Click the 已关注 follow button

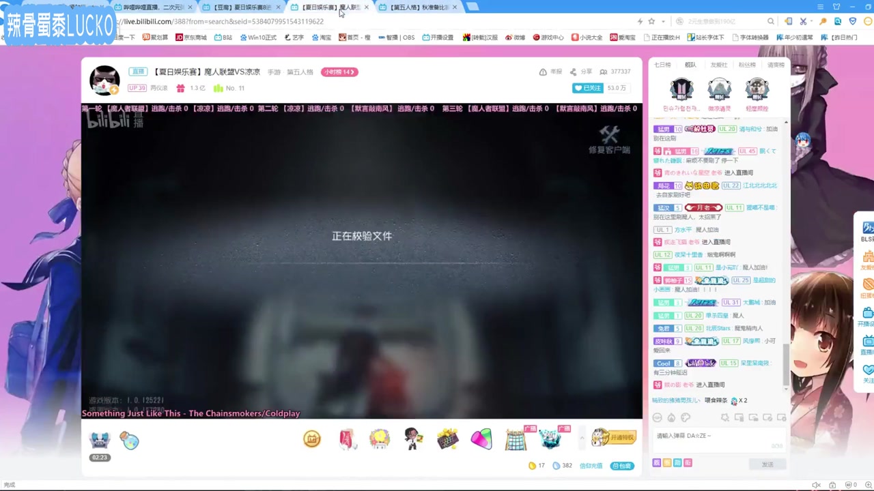click(x=588, y=88)
